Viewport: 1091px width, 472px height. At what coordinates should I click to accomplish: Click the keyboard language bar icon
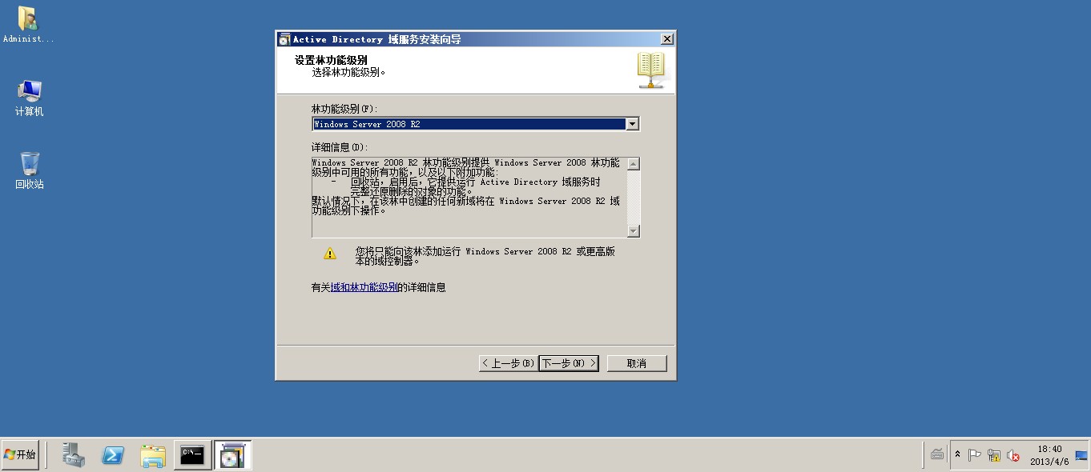pyautogui.click(x=937, y=454)
